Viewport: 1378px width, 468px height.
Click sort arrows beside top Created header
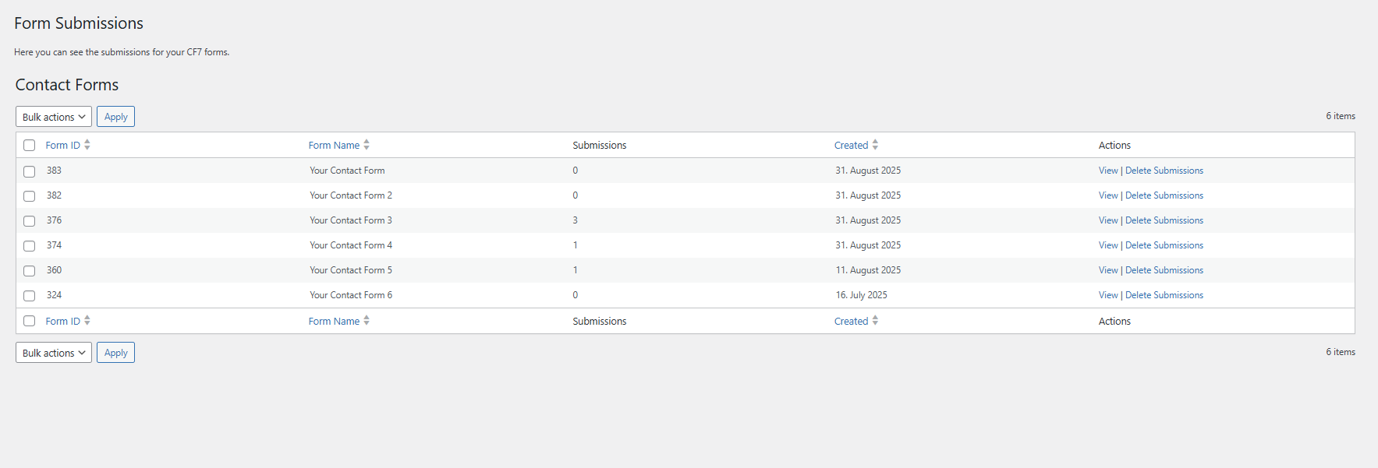[875, 145]
